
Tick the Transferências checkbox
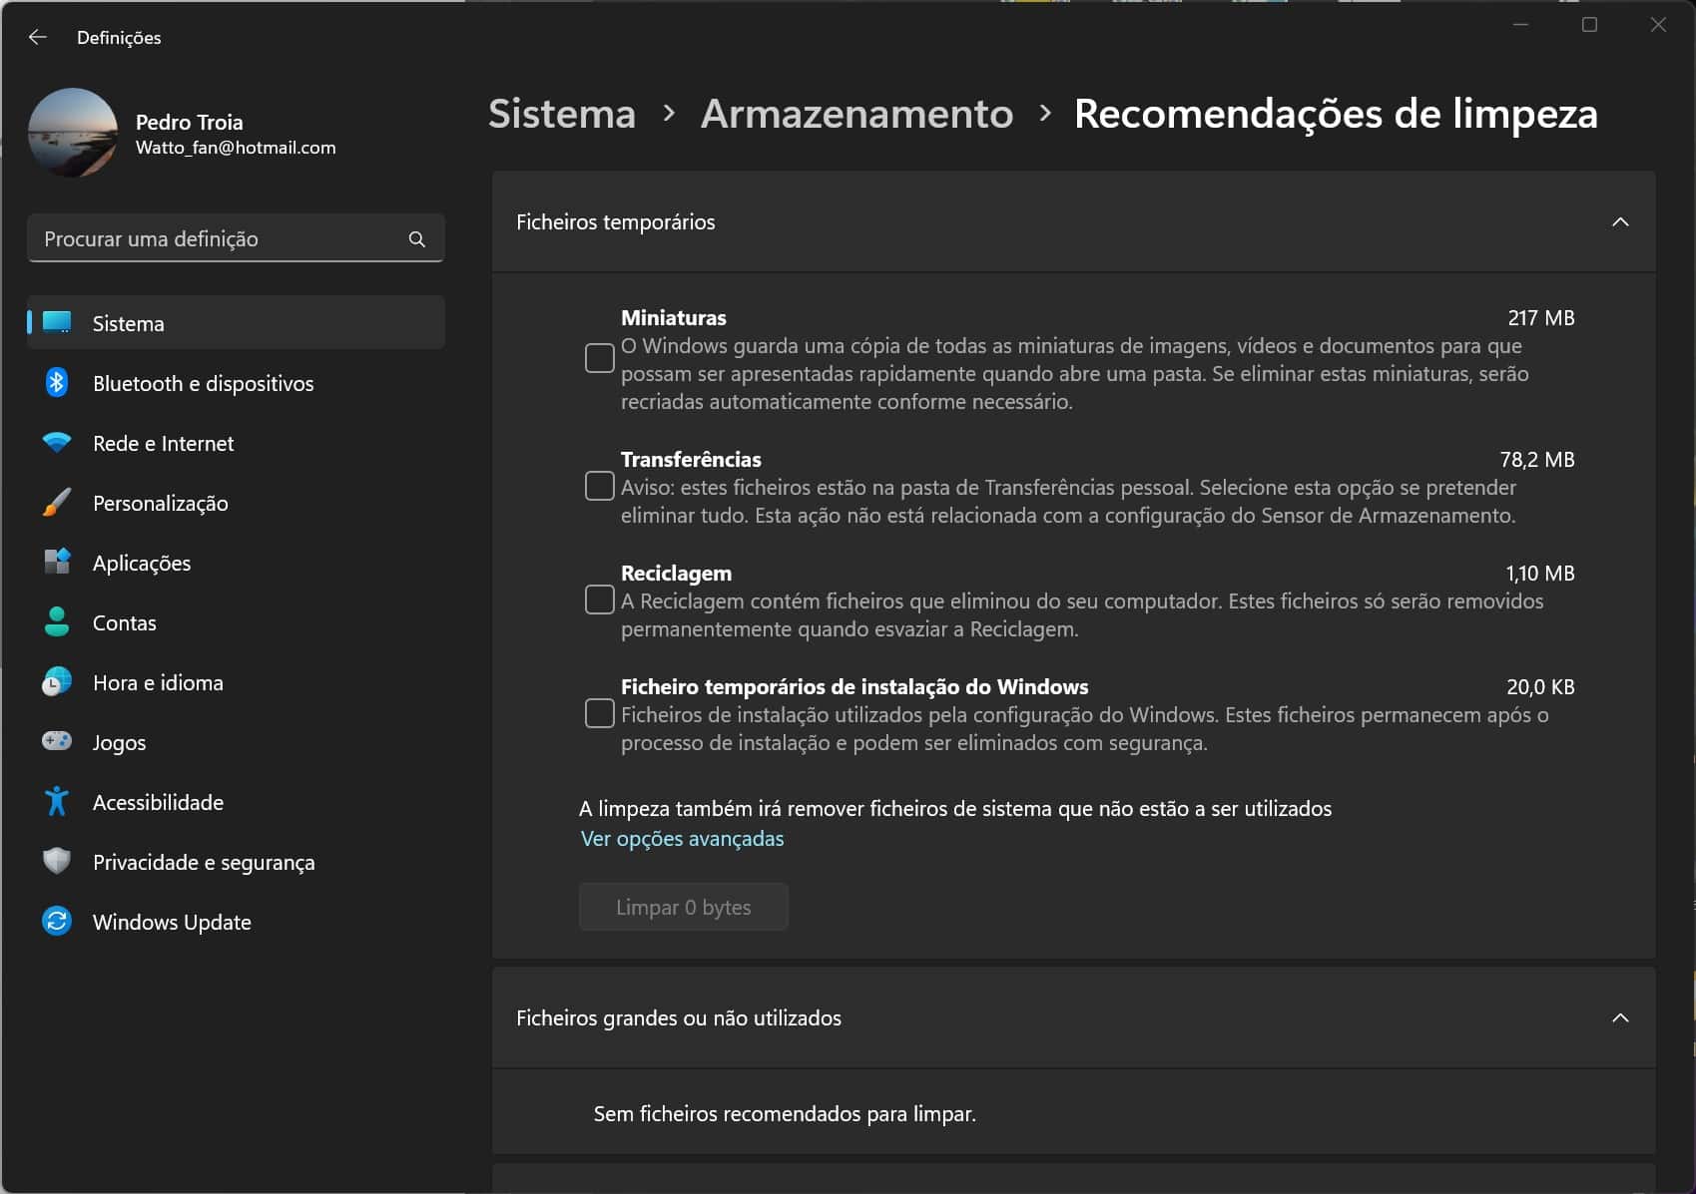click(x=599, y=486)
